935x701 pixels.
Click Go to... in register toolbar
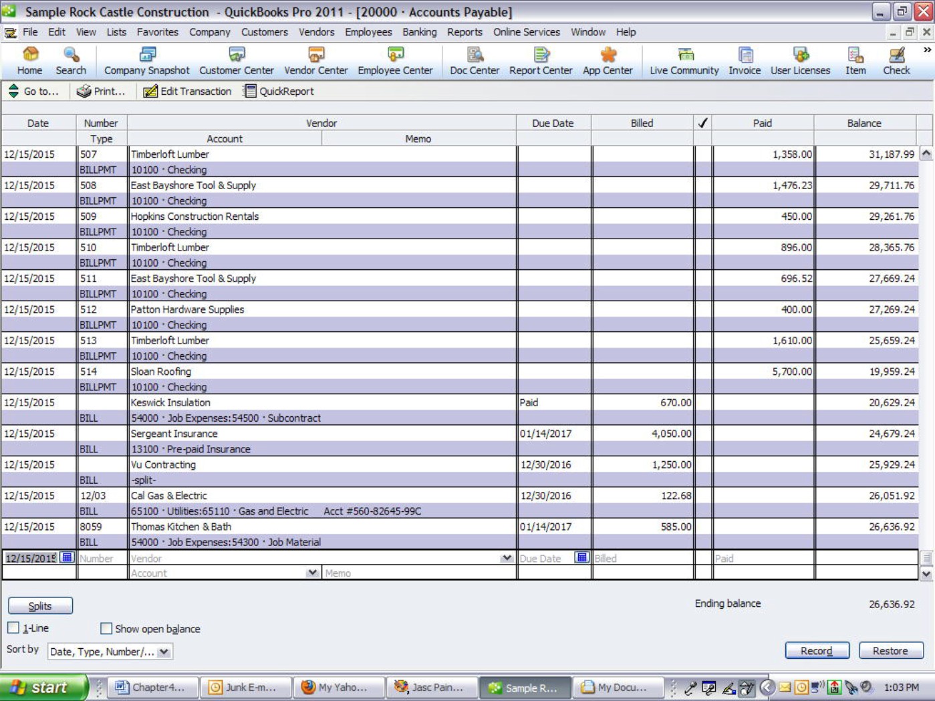33,92
